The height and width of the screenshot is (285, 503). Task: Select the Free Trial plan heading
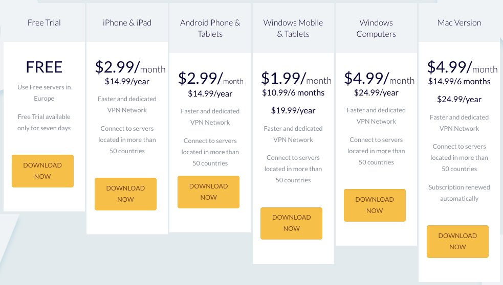pos(44,23)
